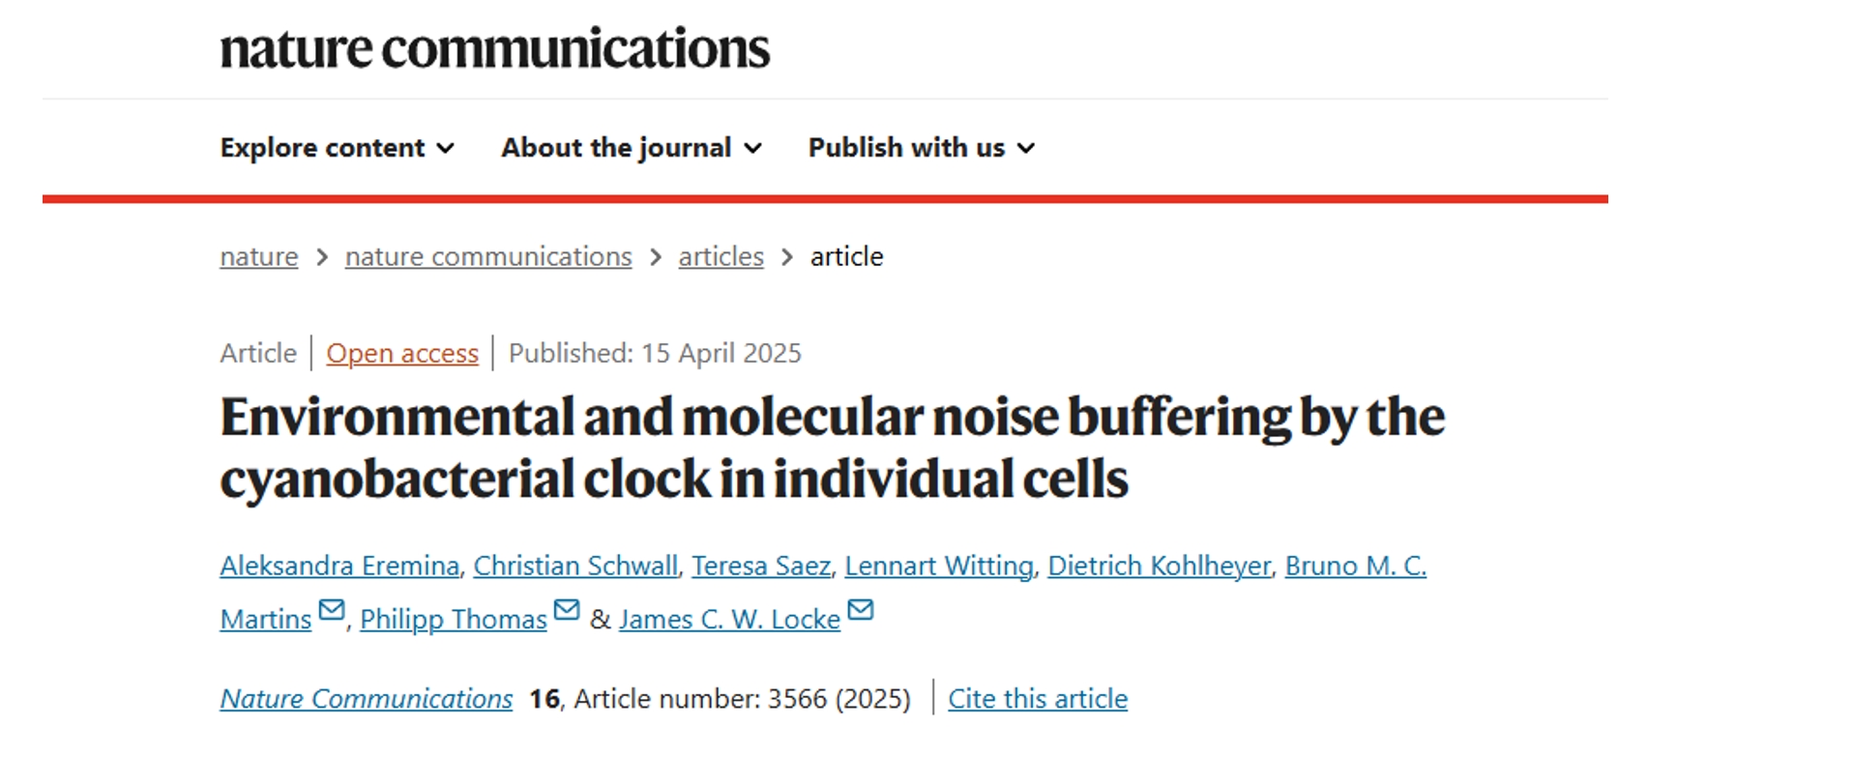Image resolution: width=1853 pixels, height=784 pixels.
Task: Click author Lennart Witting
Action: 939,566
